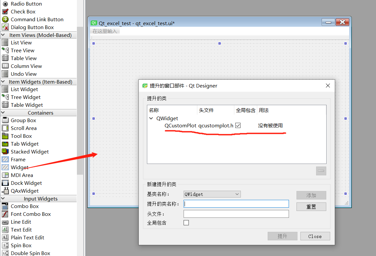The height and width of the screenshot is (256, 376).
Task: Click the 在这里输入 menu placeholder
Action: [x=105, y=31]
